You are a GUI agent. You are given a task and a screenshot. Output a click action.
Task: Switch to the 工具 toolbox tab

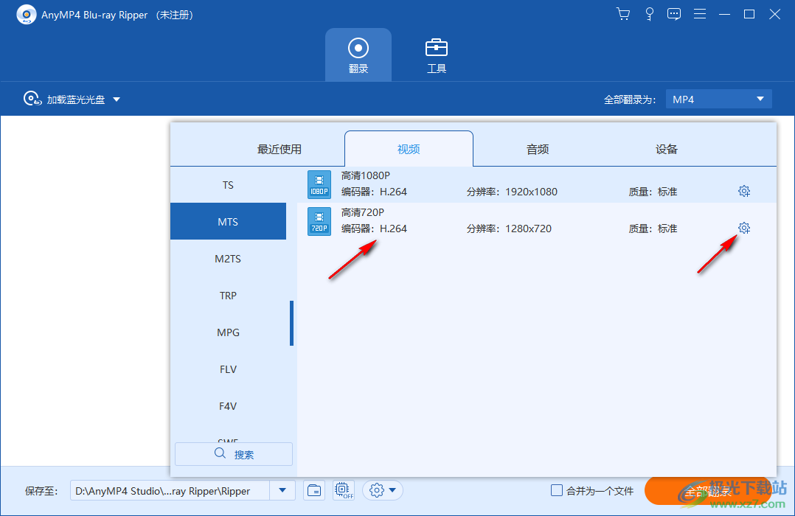(436, 55)
